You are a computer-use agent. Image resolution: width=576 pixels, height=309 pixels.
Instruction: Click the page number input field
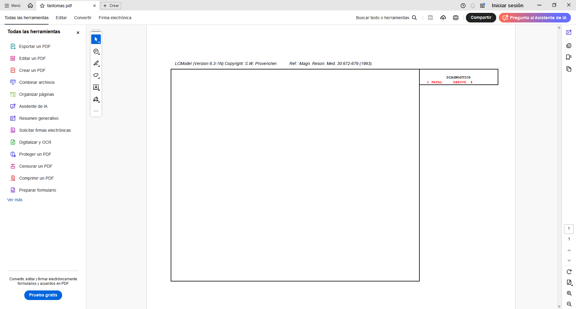[x=568, y=229]
